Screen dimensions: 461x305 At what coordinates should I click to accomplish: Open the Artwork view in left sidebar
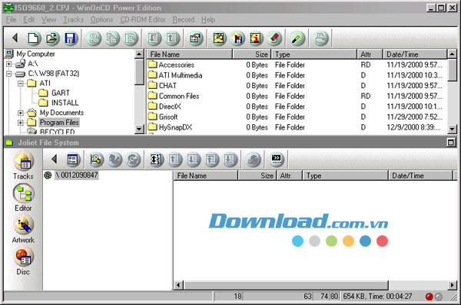pos(23,230)
